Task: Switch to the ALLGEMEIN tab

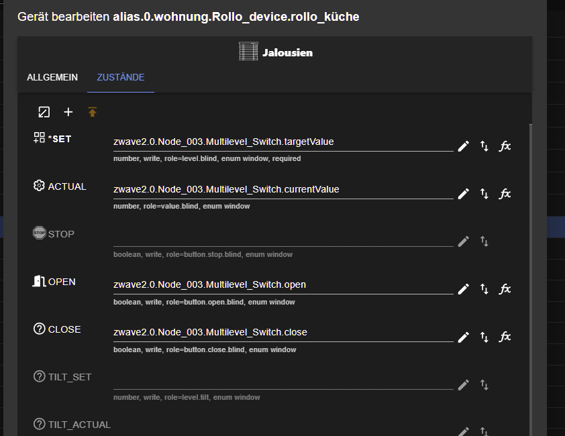Action: 52,78
